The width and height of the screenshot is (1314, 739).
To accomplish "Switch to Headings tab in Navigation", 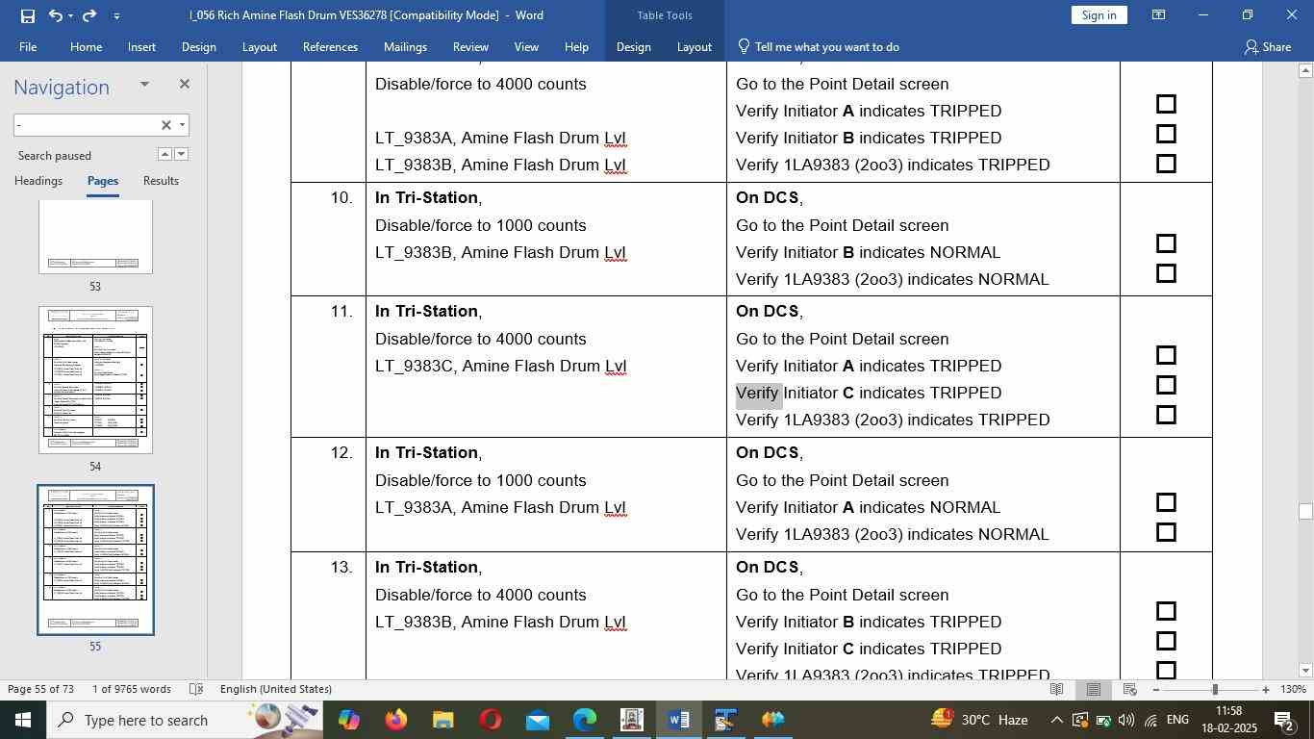I will click(x=38, y=181).
